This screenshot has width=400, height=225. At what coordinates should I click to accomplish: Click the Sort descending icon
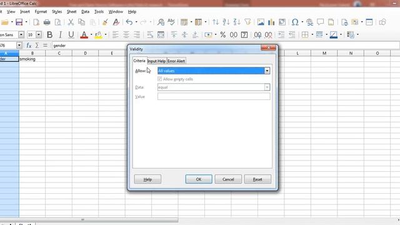pos(237,22)
